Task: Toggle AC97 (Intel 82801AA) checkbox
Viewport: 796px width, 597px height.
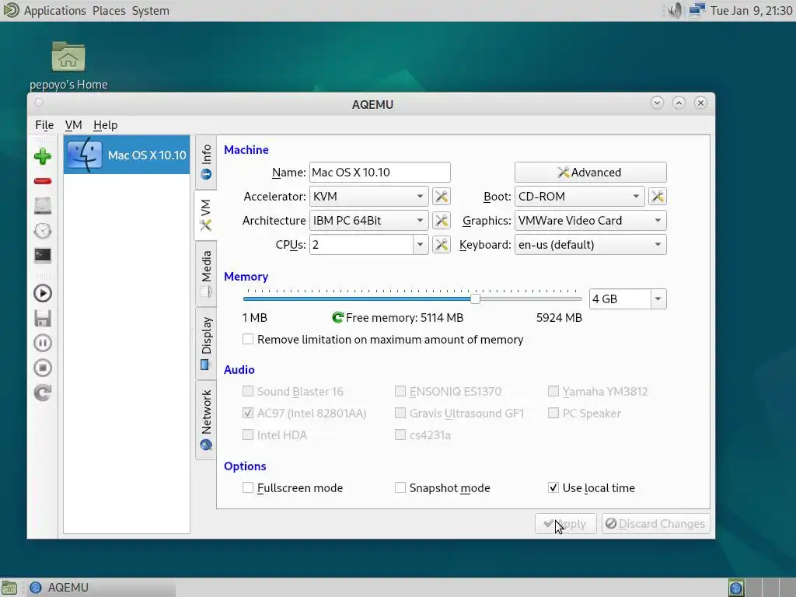Action: tap(248, 414)
